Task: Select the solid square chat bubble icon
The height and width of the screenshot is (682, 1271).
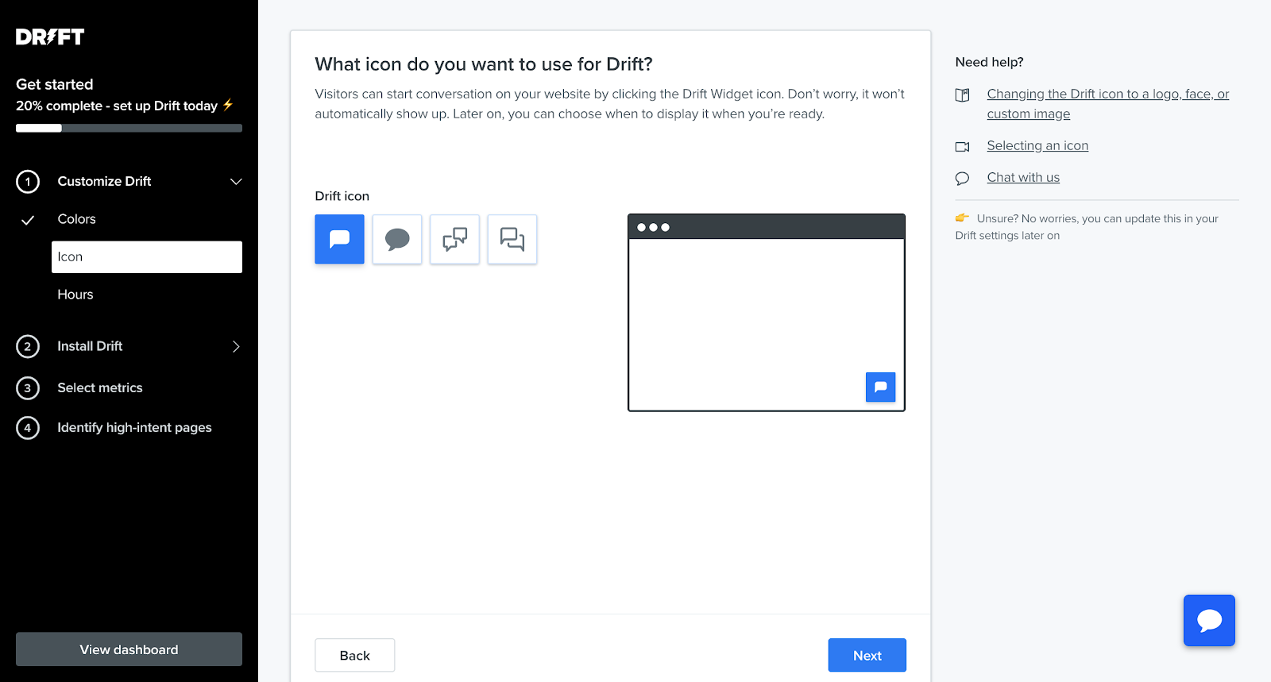Action: click(x=339, y=239)
